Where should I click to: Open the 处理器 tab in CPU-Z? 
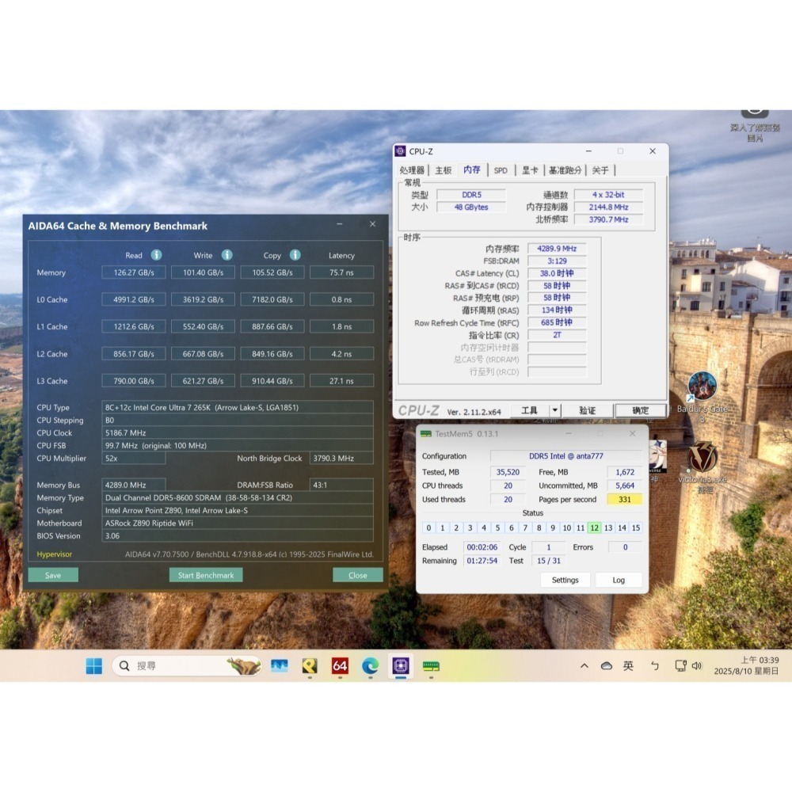click(412, 170)
